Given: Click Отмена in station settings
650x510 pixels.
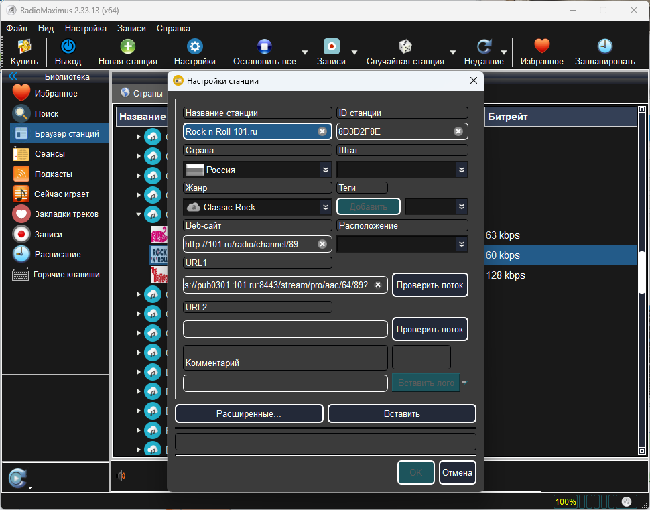Looking at the screenshot, I should click(x=457, y=472).
